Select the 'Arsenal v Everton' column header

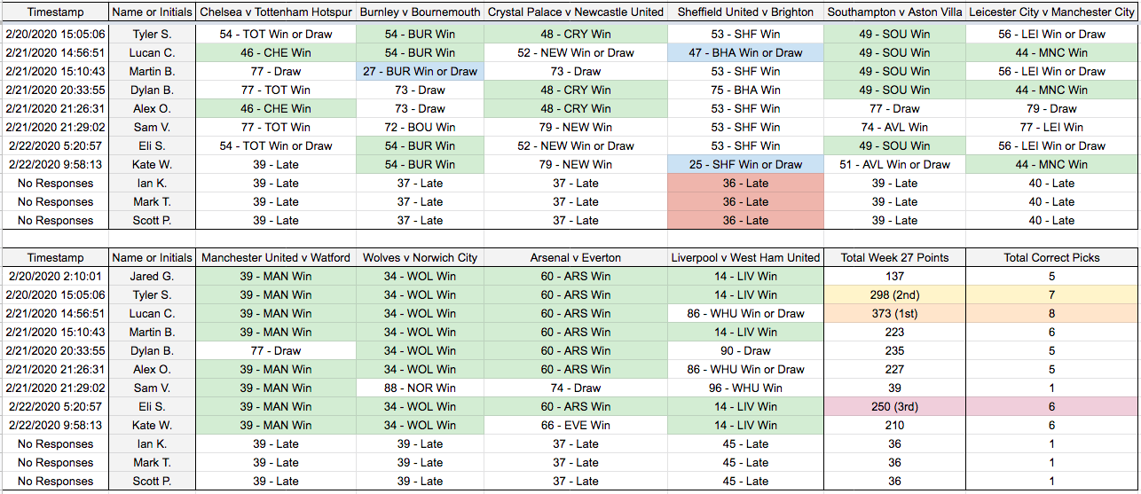(576, 257)
